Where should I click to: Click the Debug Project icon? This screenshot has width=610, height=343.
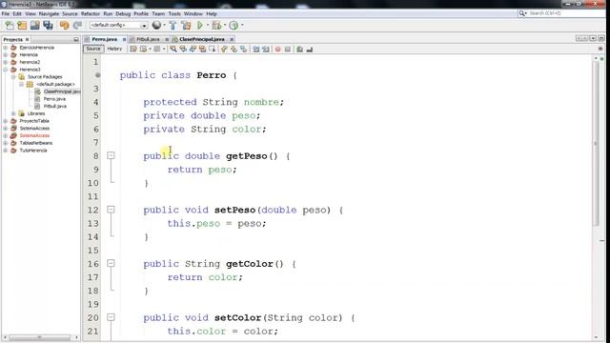pos(216,26)
